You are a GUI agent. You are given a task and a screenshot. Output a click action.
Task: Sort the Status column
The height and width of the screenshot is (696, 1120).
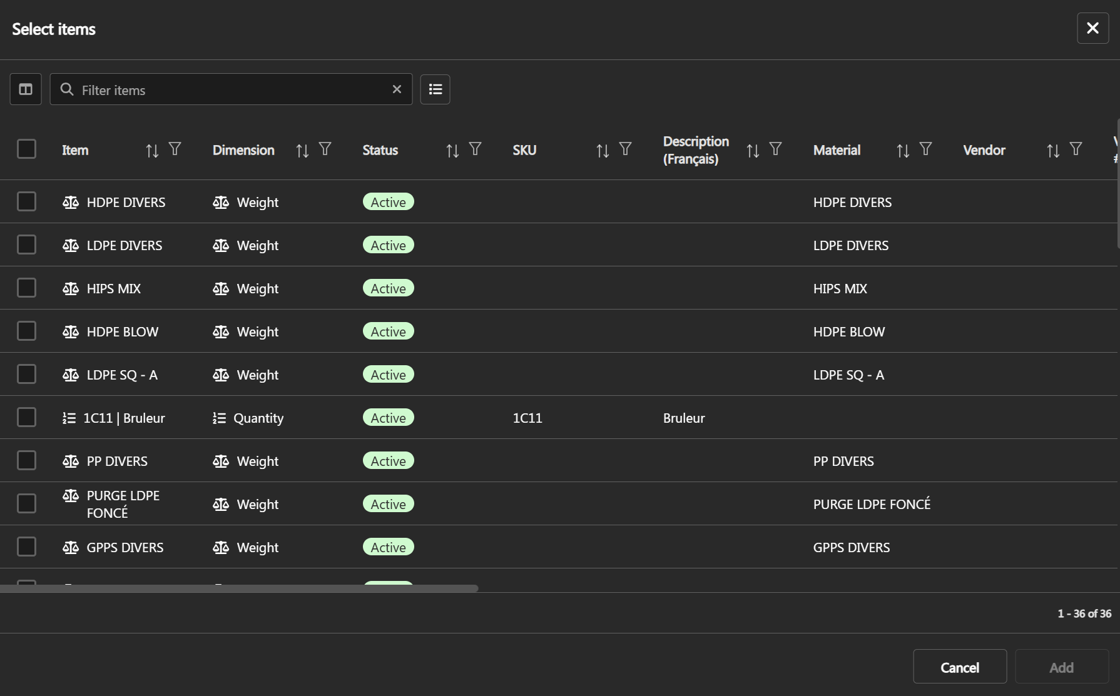pyautogui.click(x=452, y=151)
